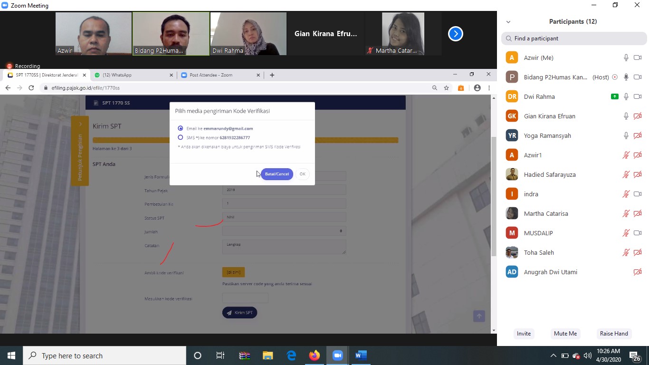Show hidden system tray icons

coord(553,355)
